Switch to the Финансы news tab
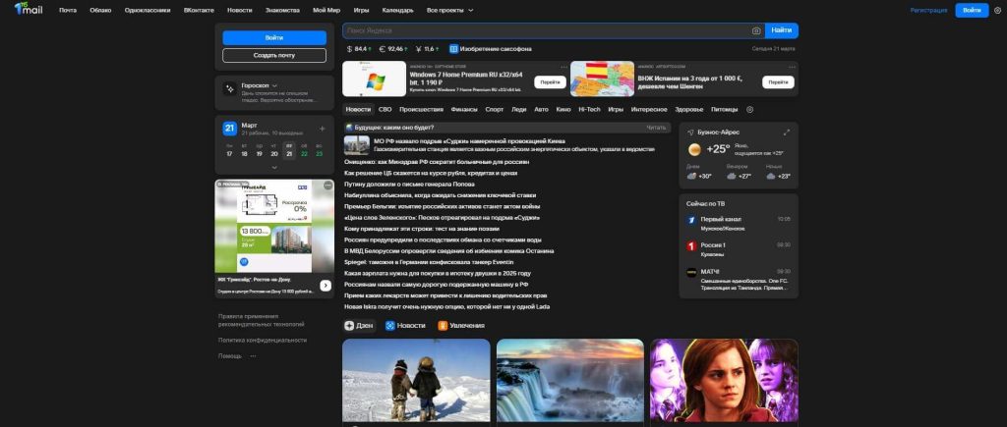This screenshot has height=427, width=1007. [x=464, y=110]
